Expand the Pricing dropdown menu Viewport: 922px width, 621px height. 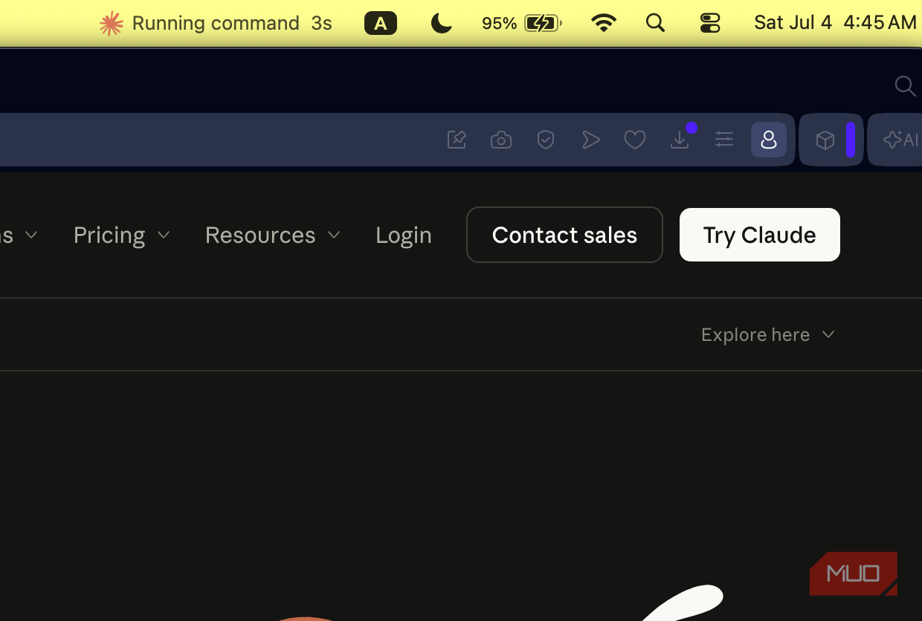click(x=122, y=235)
